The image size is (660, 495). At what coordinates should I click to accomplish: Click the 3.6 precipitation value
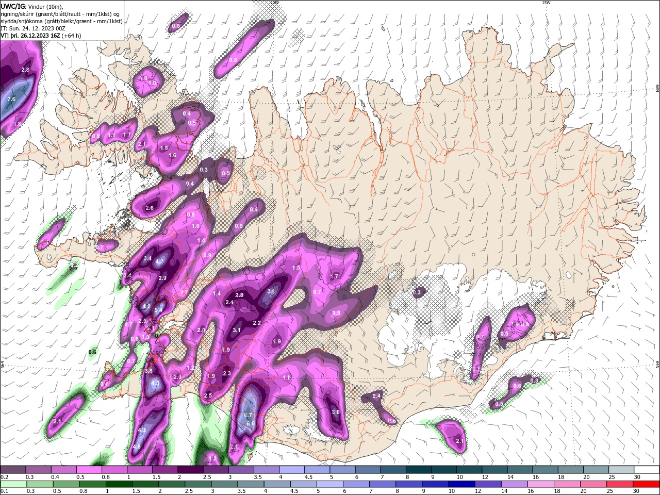point(336,412)
